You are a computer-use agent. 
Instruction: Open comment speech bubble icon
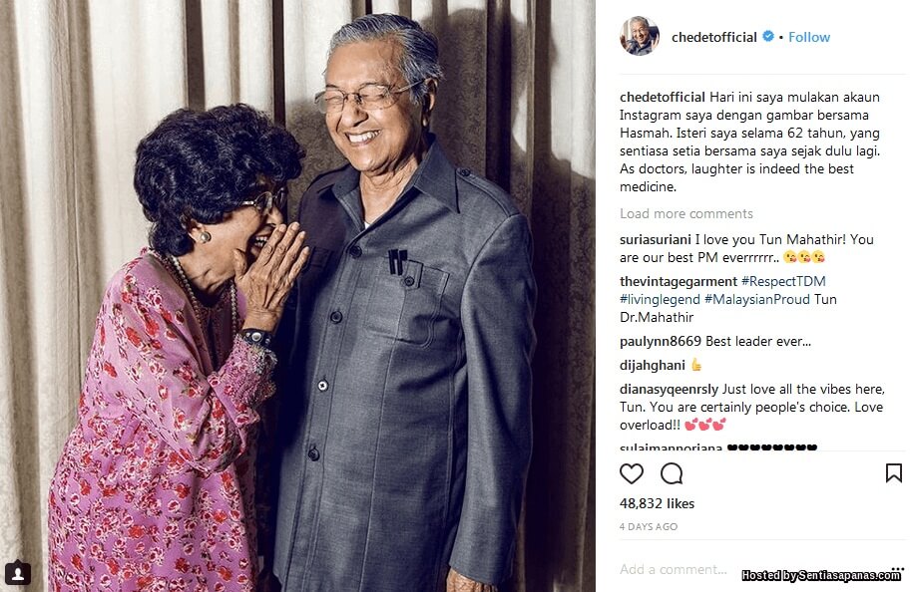click(672, 473)
